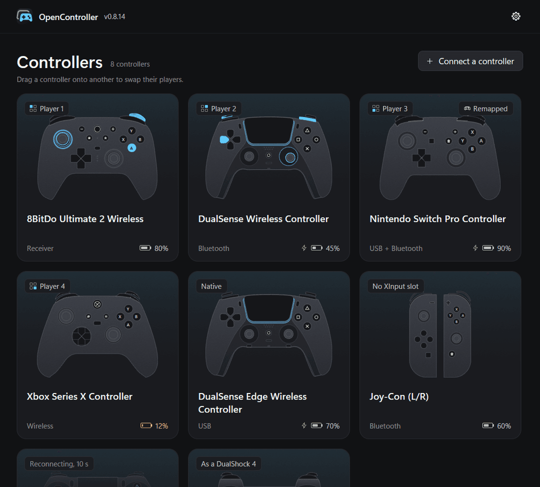Image resolution: width=540 pixels, height=487 pixels.
Task: Click the v0.8.14 version label
Action: click(x=114, y=16)
